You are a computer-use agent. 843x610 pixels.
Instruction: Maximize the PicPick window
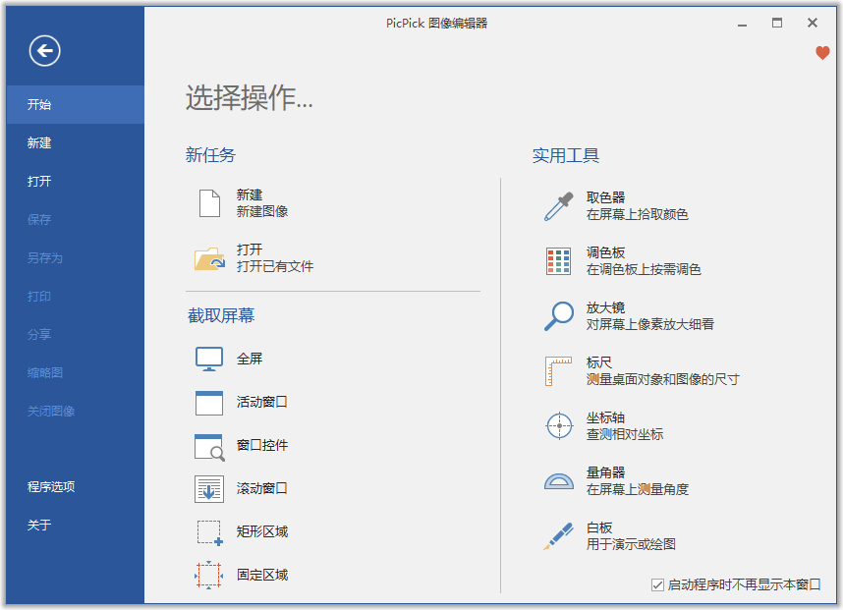tap(777, 23)
